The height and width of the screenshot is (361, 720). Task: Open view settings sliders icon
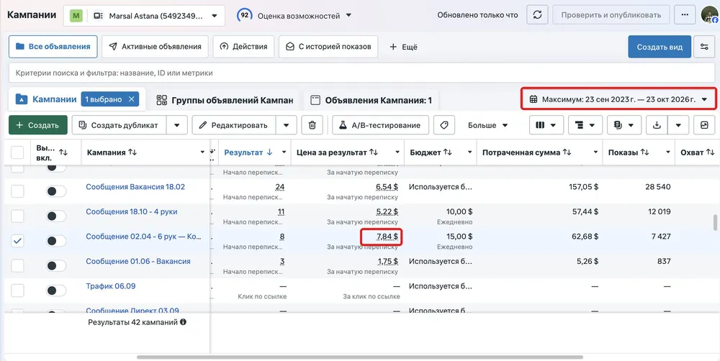click(704, 47)
